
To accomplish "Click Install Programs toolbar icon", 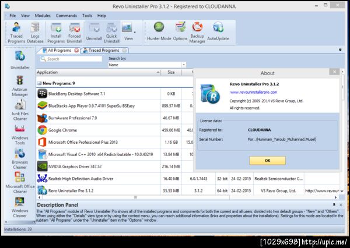I will 56,33.
